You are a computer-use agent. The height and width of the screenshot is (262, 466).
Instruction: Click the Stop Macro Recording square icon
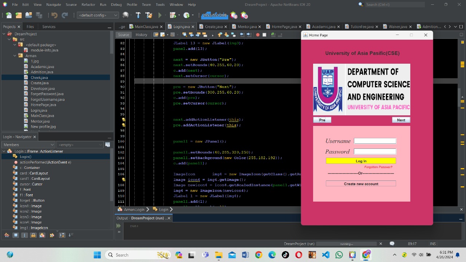click(x=264, y=35)
